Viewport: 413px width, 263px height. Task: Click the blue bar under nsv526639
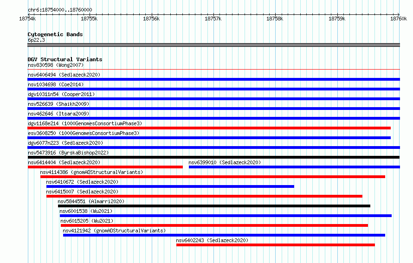click(x=213, y=109)
